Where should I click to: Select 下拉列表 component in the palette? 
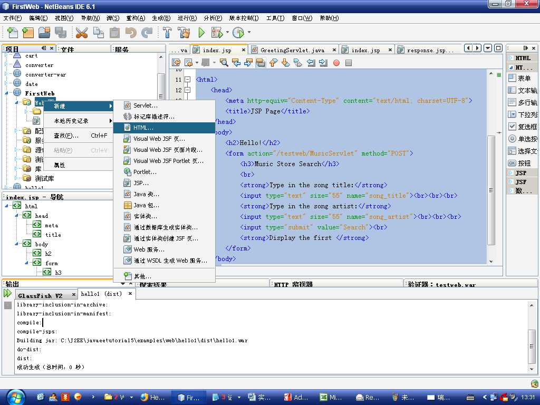(522, 114)
